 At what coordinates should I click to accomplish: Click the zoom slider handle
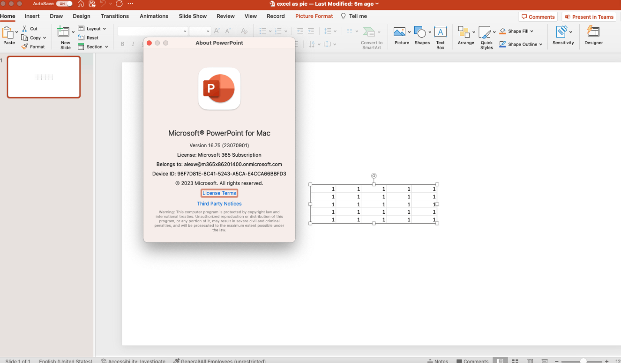(x=583, y=361)
